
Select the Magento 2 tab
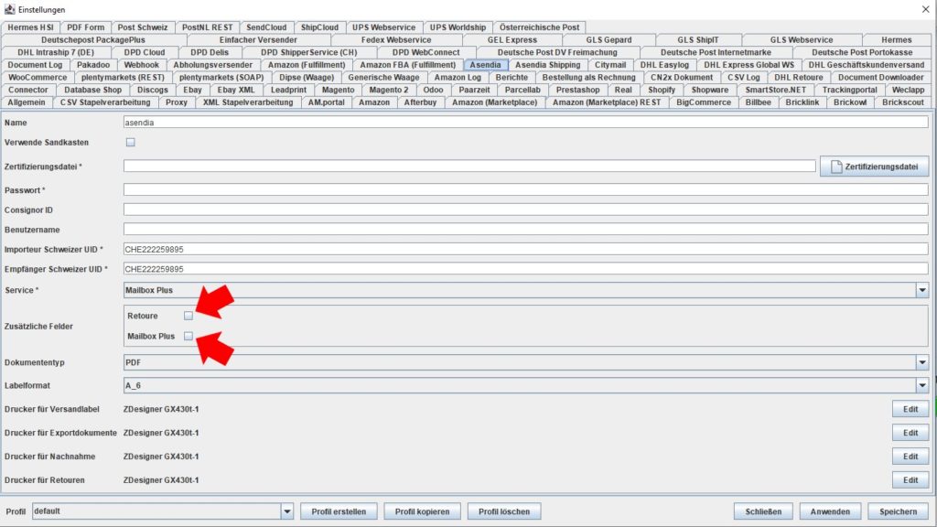pos(389,90)
